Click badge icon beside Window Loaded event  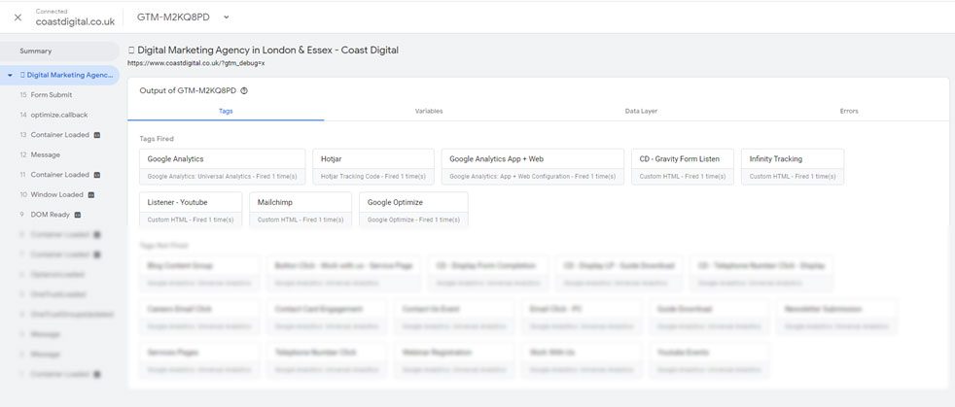(x=91, y=194)
